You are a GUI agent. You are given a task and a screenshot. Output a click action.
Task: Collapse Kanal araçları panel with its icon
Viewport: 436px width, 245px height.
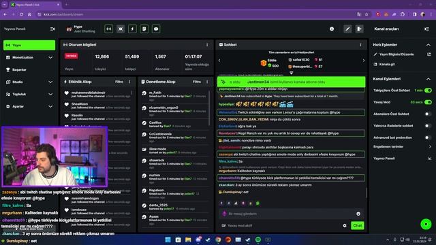click(x=427, y=29)
